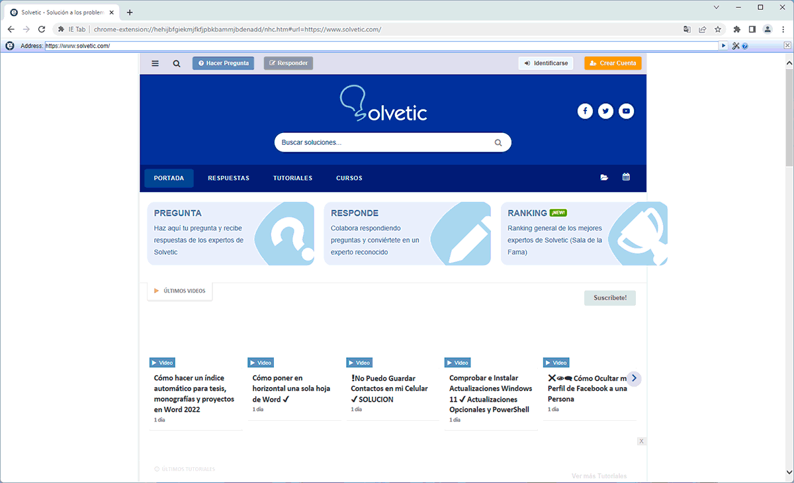Click the share page icon in address bar

point(703,29)
